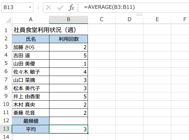
Task: Select row 9 header
Action: [x=6, y=96]
